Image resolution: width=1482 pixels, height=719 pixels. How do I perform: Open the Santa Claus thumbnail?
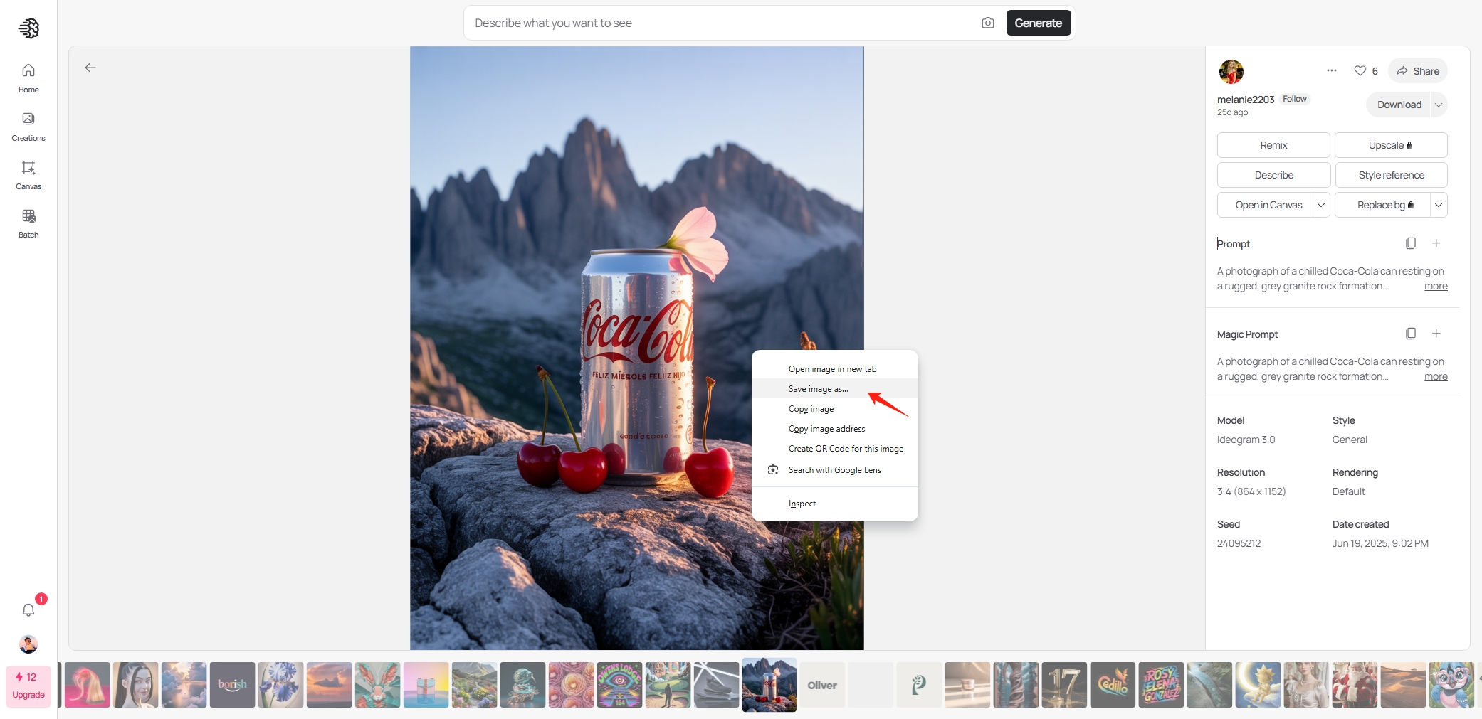tap(1355, 685)
